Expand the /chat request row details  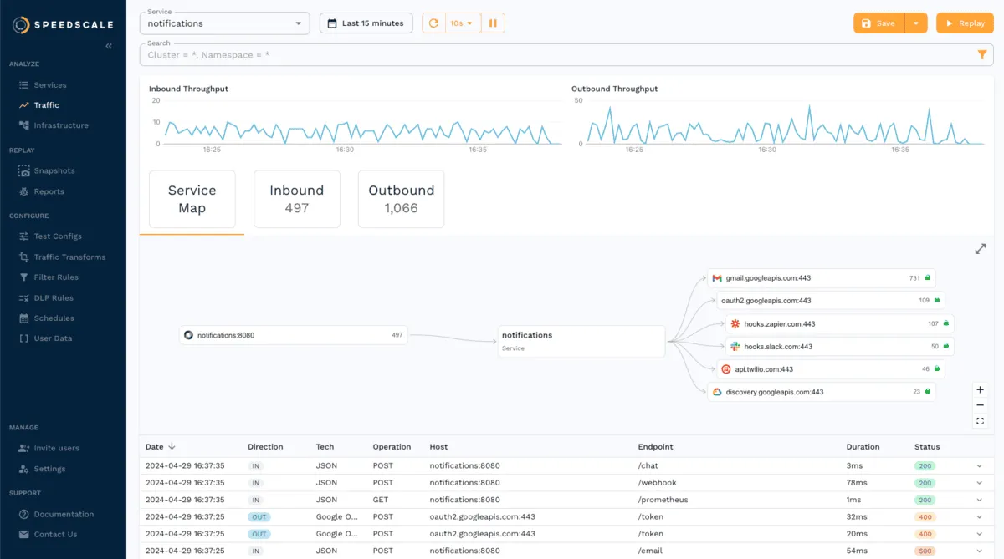977,465
